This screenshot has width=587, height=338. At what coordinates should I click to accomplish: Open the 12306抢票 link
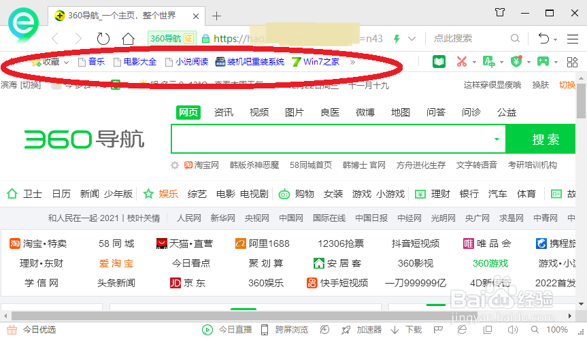coord(341,243)
